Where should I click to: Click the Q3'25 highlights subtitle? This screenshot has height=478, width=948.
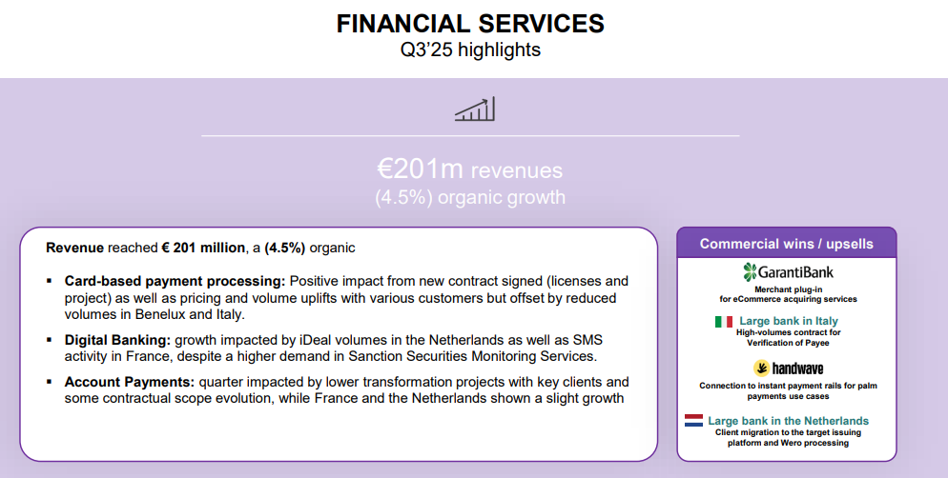470,50
